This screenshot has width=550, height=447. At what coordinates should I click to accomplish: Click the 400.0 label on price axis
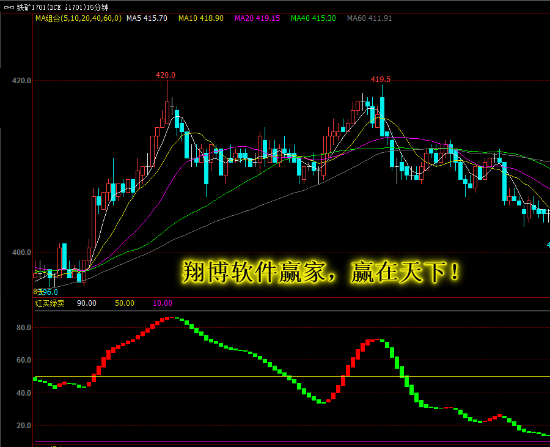tap(23, 252)
